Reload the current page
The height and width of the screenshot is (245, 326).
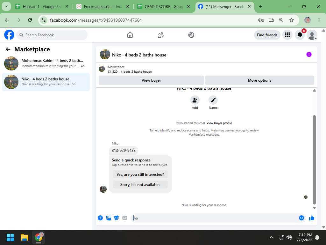point(30,20)
